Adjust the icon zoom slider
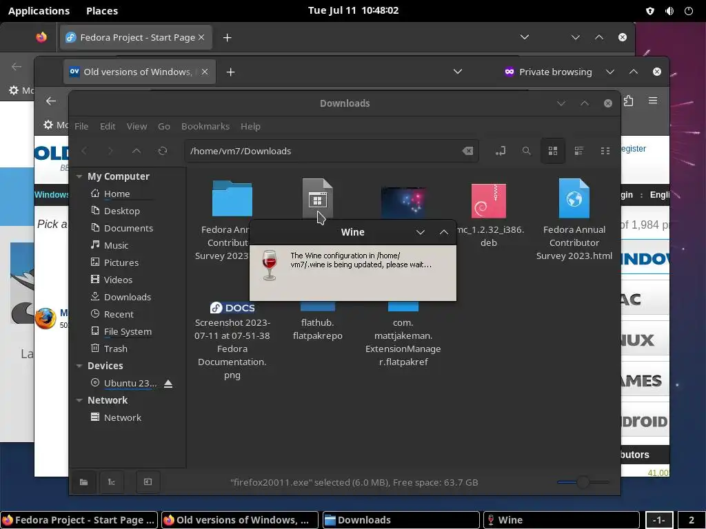This screenshot has width=706, height=529. [x=583, y=482]
